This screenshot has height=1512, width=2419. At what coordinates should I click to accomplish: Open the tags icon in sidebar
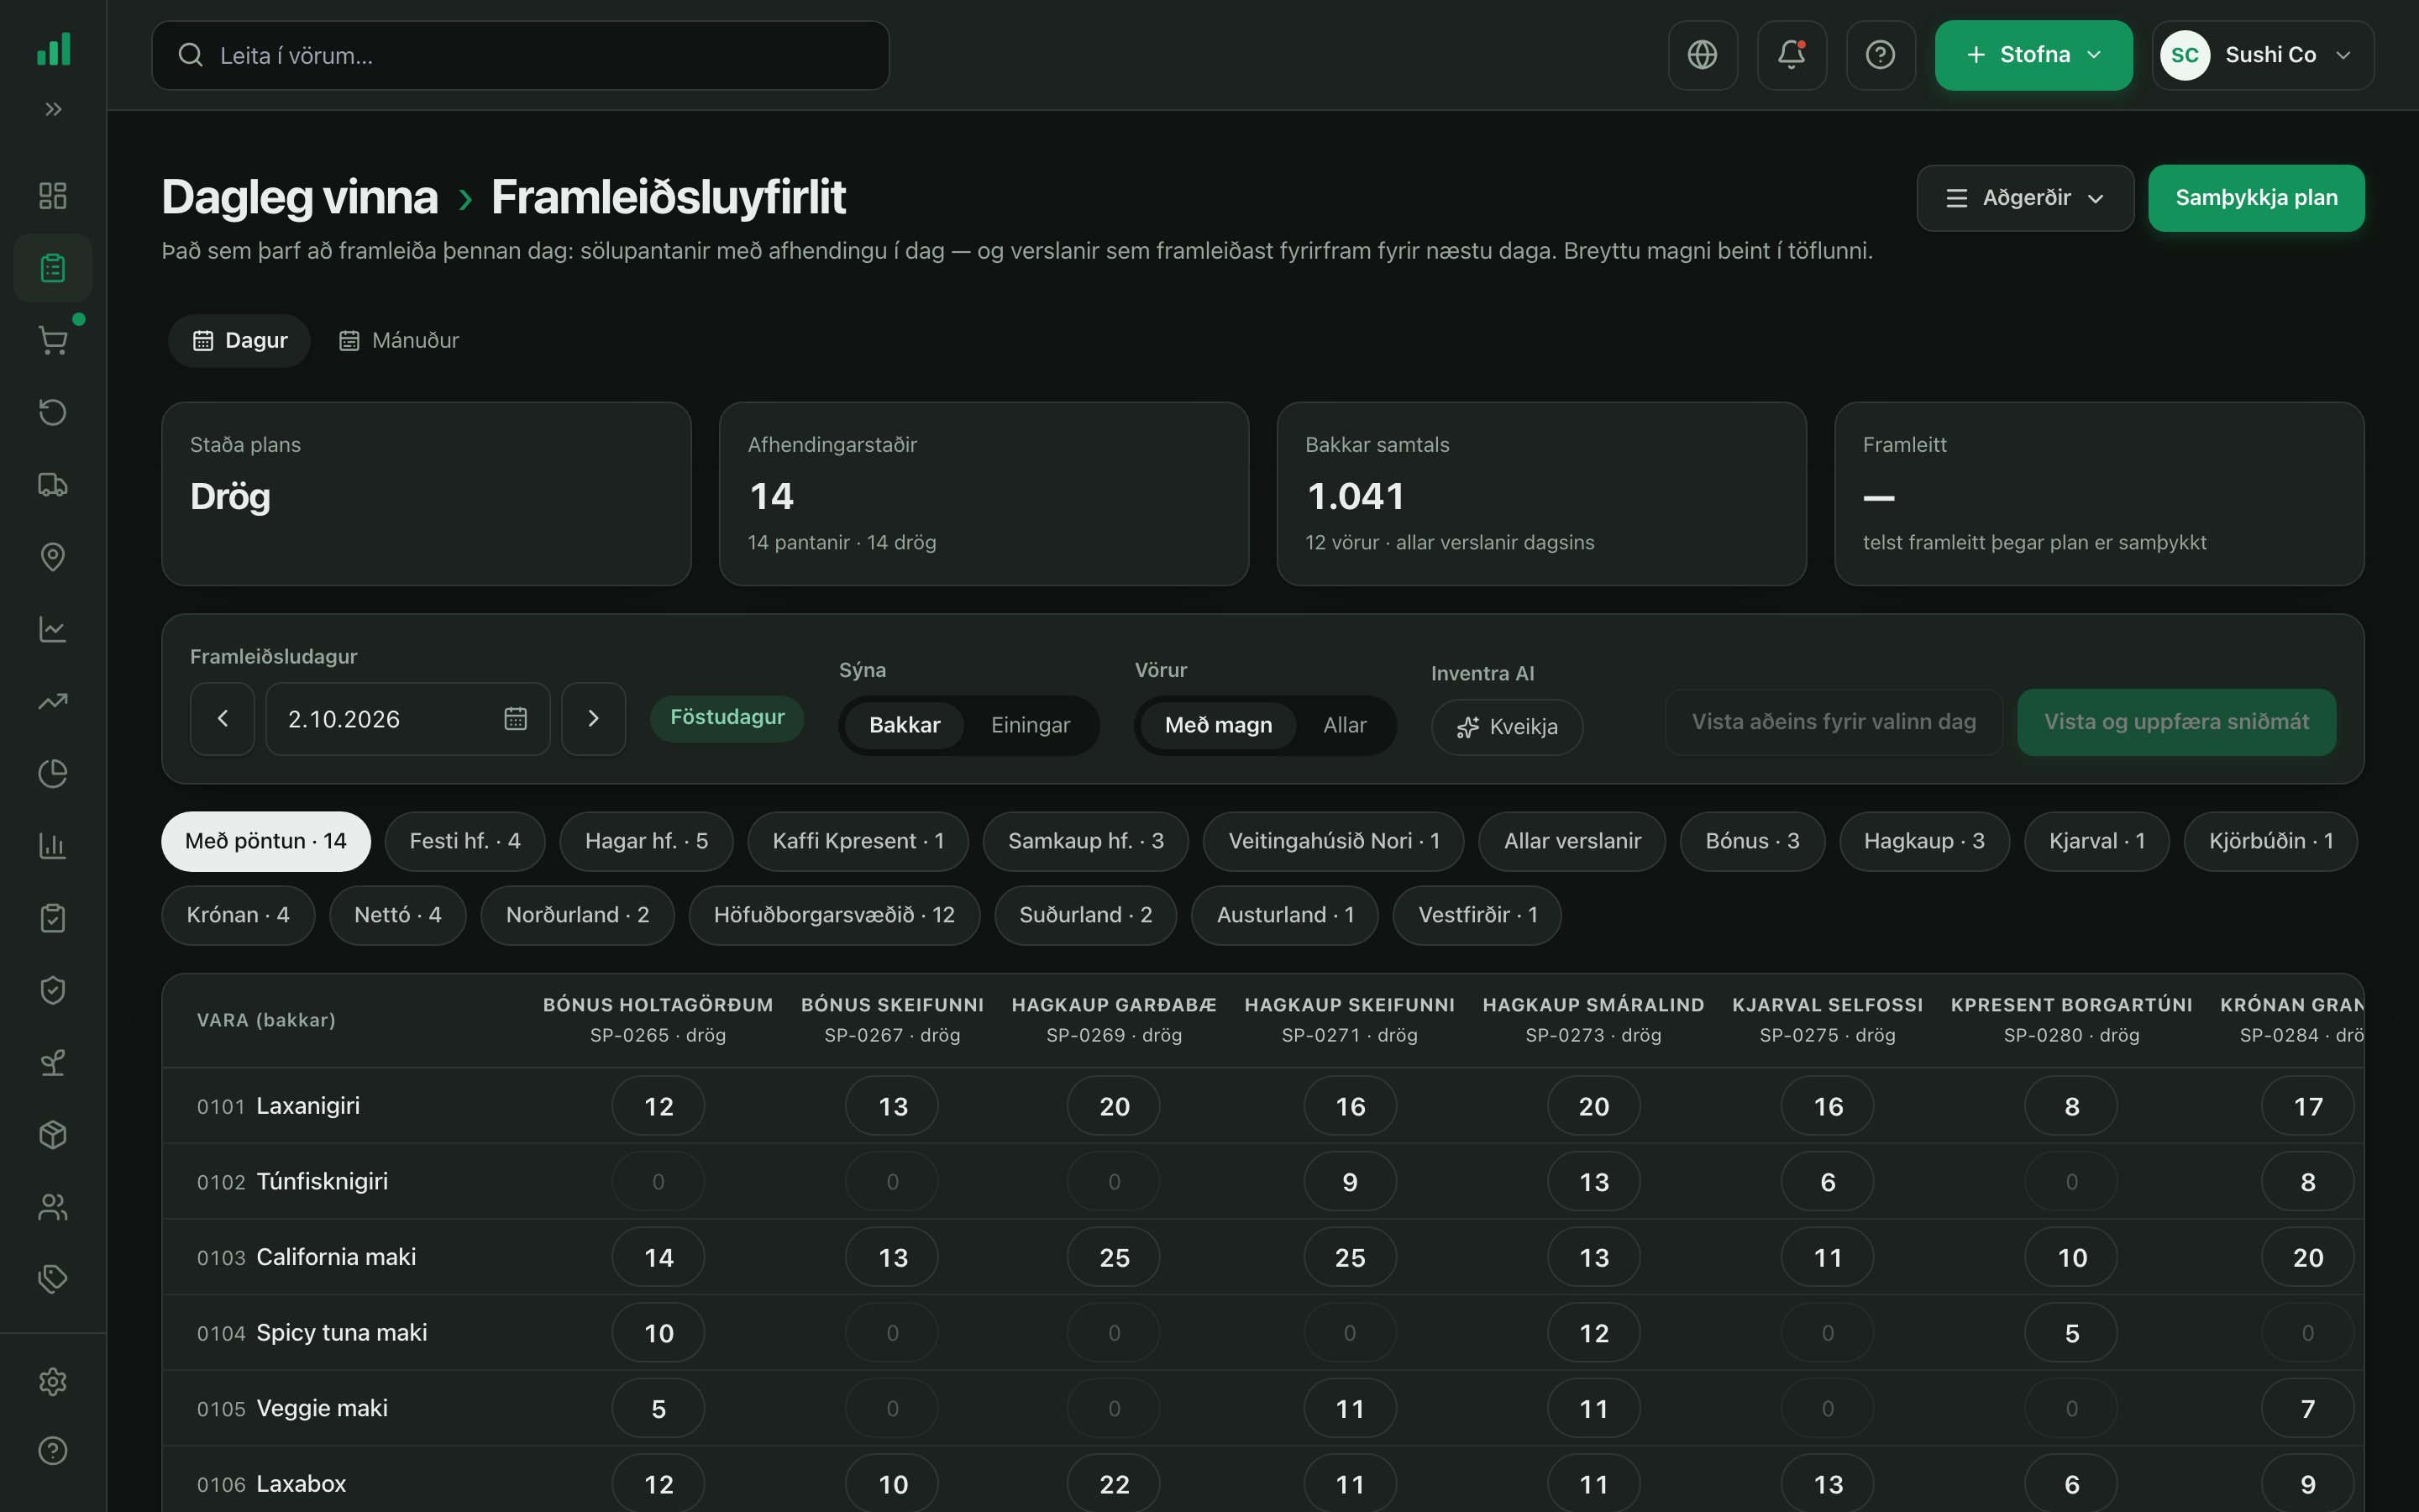coord(53,1278)
